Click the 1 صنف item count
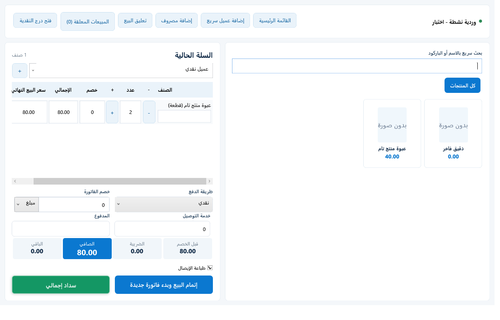 coord(19,55)
